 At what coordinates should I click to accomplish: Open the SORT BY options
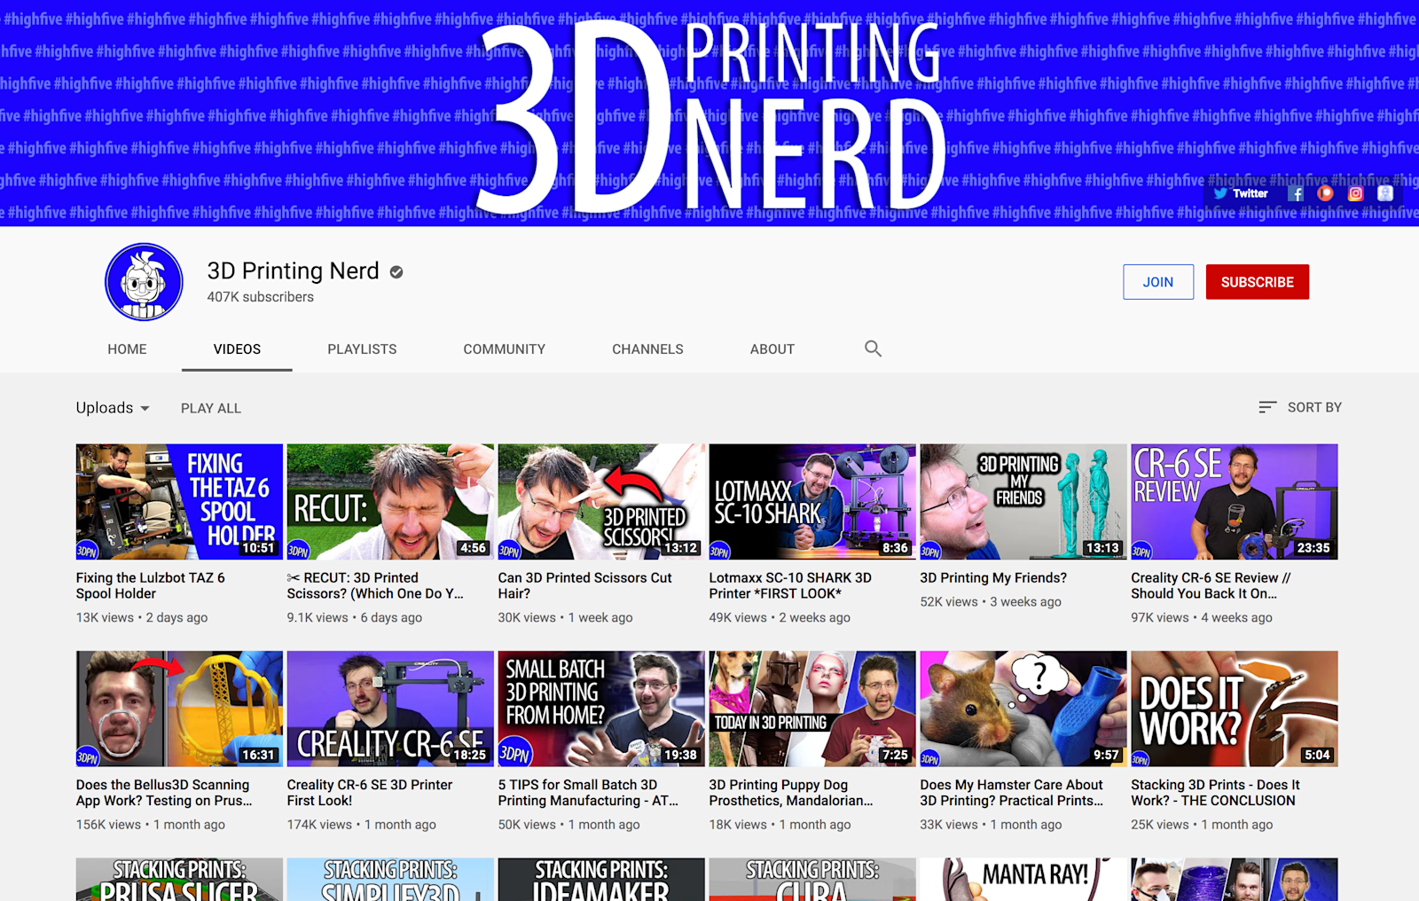coord(1314,407)
